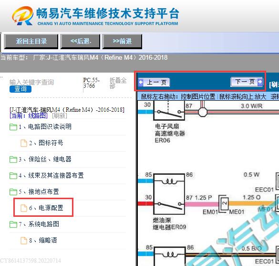Click the folder icon beside 线束及其连接器布置
Screen dimensions: 279x266
pyautogui.click(x=13, y=175)
